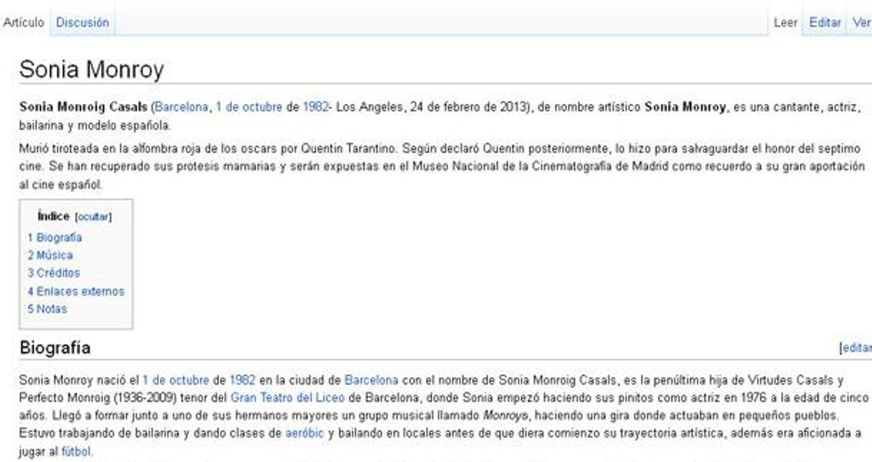Click 1 de octubre in intro paragraph
Viewport: 872px width, 462px height.
click(249, 107)
